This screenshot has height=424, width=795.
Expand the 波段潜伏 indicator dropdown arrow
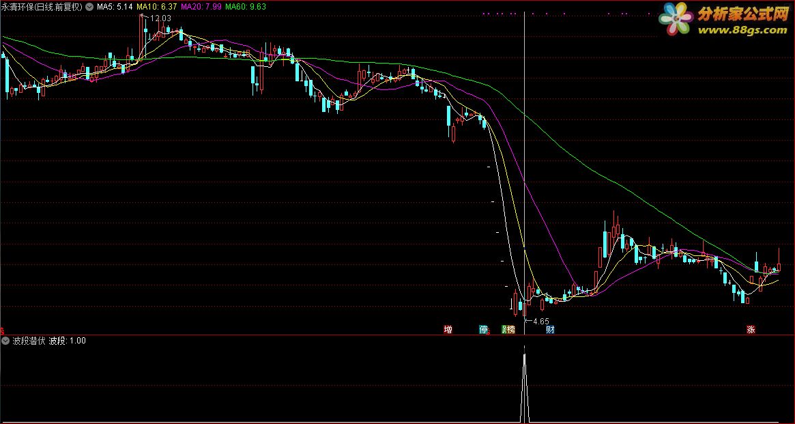[5, 341]
